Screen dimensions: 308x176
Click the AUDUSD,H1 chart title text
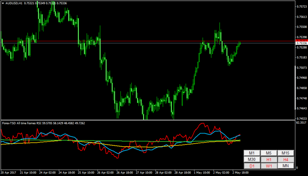point(14,3)
